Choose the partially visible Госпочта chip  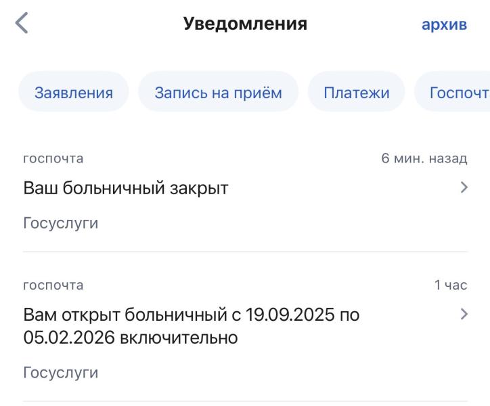[x=459, y=92]
